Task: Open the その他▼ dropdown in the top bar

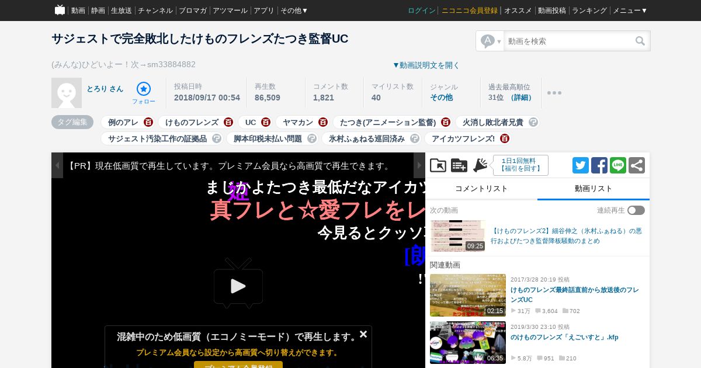Action: 294,11
